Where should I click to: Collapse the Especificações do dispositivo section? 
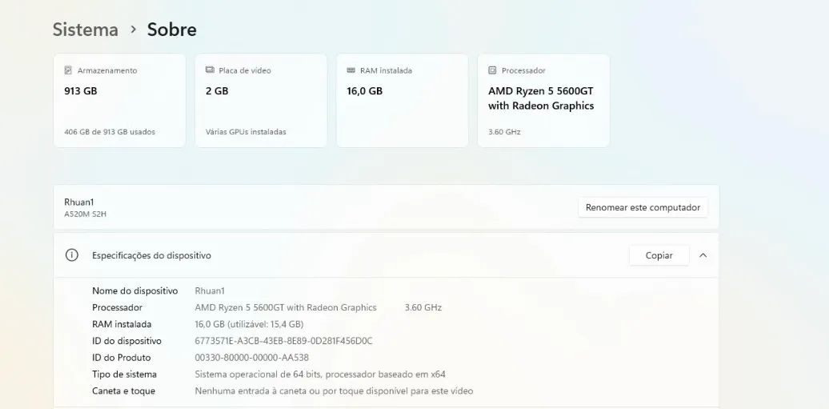pos(703,255)
